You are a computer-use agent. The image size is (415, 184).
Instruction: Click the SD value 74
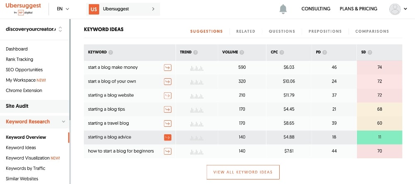tap(380, 68)
